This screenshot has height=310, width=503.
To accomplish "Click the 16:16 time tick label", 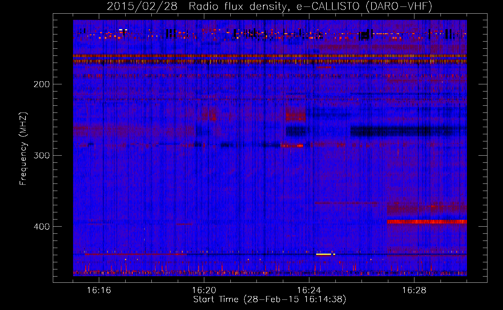I will [x=99, y=290].
